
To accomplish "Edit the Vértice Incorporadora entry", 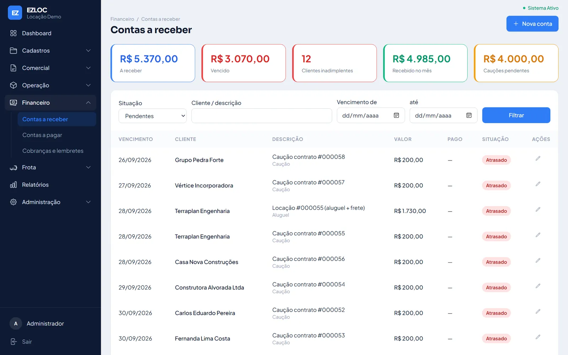I will [538, 184].
